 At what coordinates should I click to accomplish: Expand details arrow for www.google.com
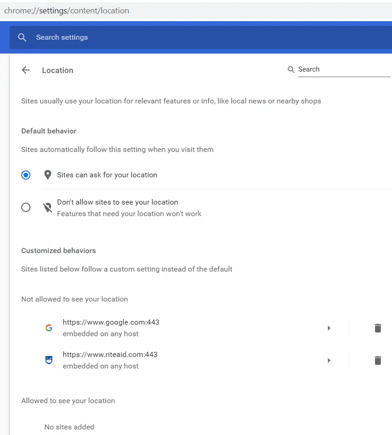point(329,328)
